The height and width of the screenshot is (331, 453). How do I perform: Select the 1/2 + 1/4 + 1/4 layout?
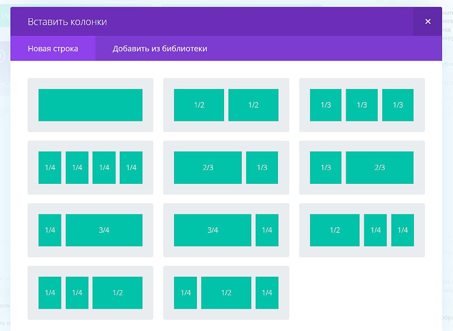pos(362,230)
